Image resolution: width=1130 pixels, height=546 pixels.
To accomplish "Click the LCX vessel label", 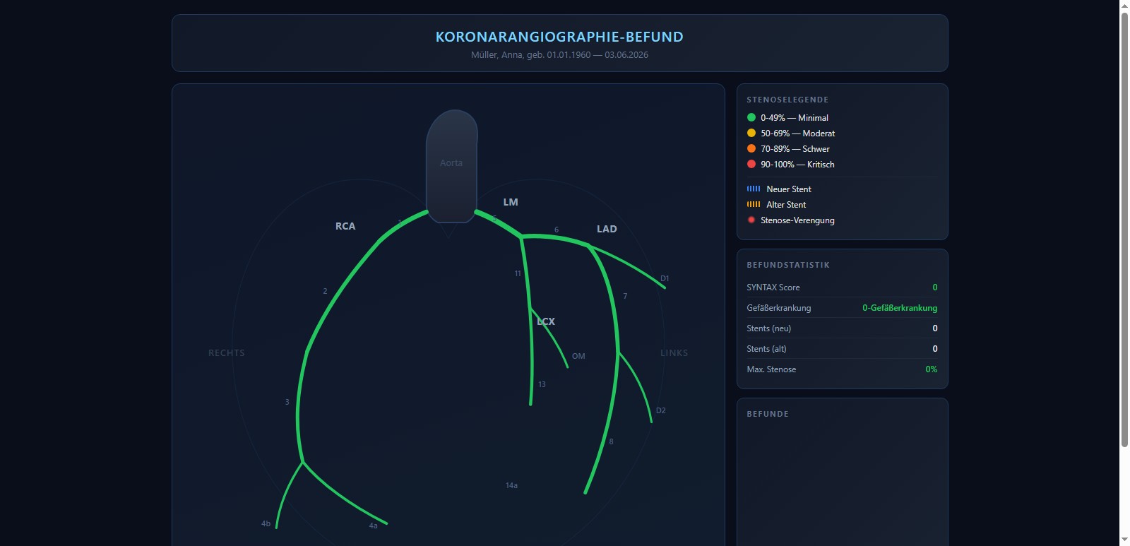I will coord(546,321).
